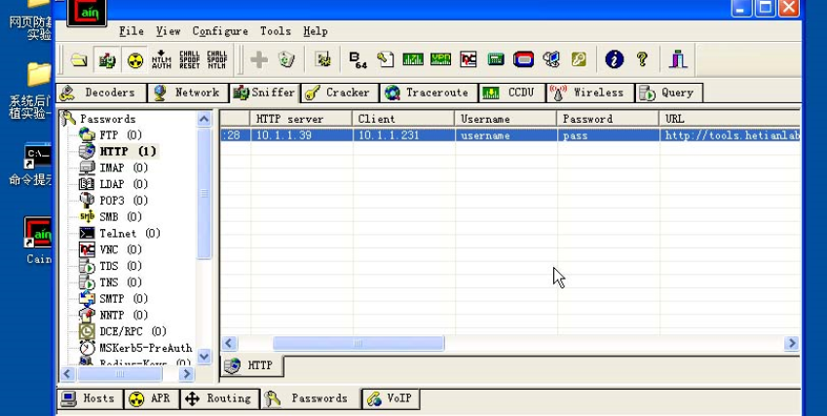Click the CHALL SPOOF RESET icon
Image resolution: width=827 pixels, height=416 pixels.
[189, 59]
